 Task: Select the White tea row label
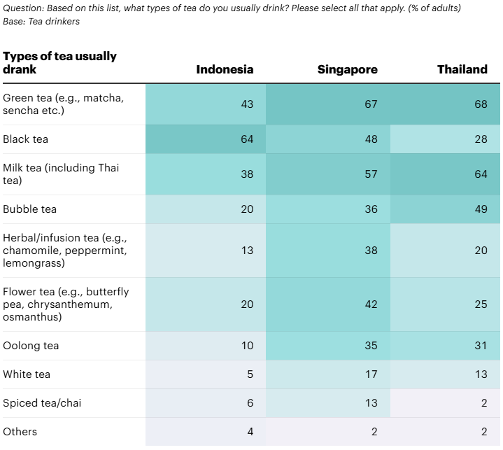(27, 374)
